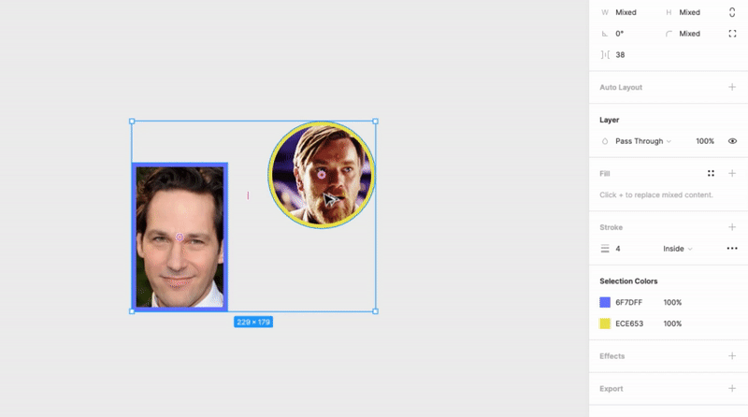Open advanced stroke options ellipsis
Image resolution: width=748 pixels, height=417 pixels.
[732, 248]
